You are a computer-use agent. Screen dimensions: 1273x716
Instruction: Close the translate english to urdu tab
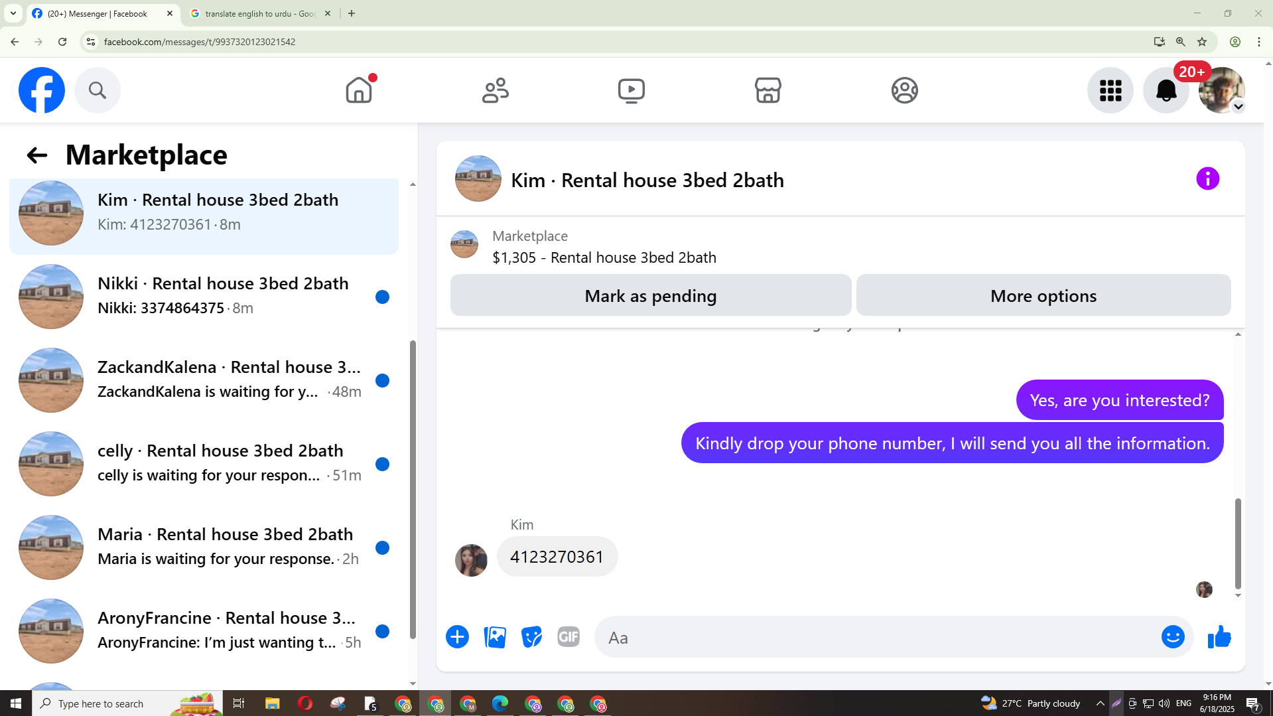(x=328, y=13)
